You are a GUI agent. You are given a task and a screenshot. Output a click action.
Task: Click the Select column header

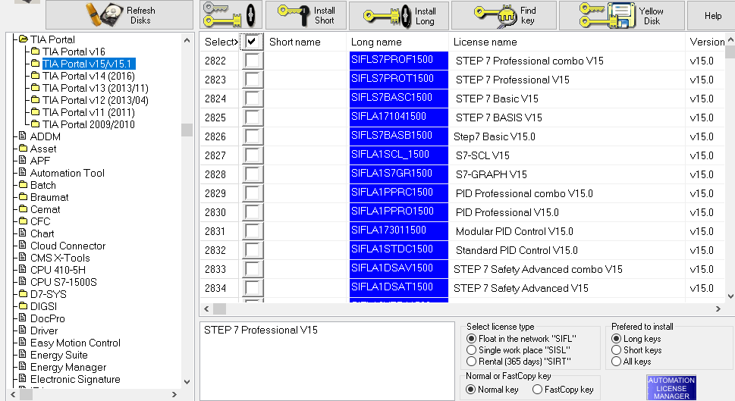tap(220, 42)
